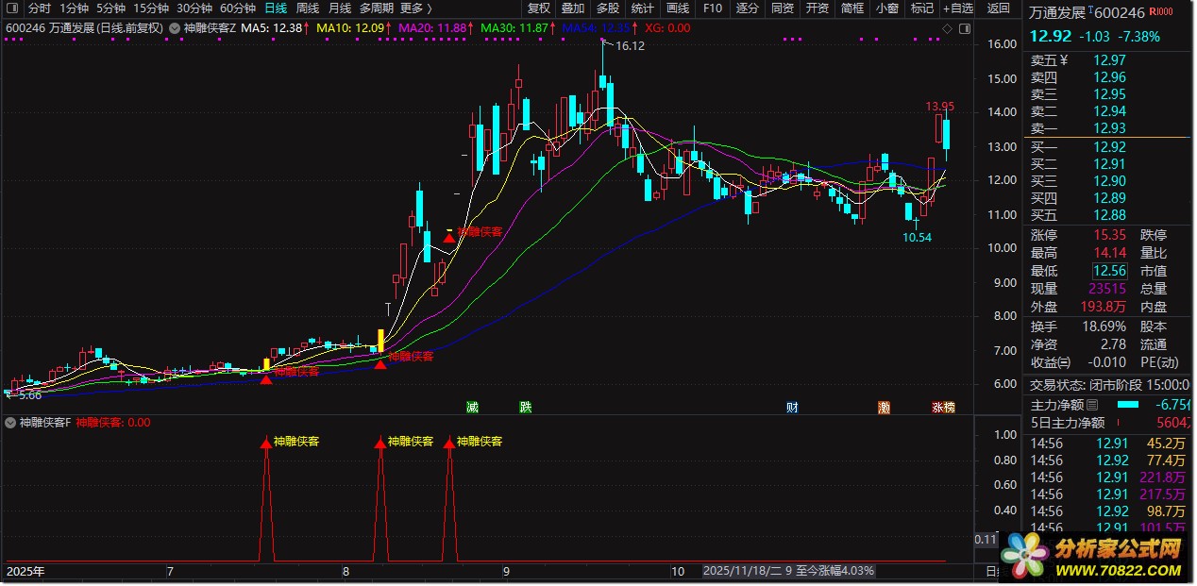1197x586 pixels.
Task: Click the red 神雕侠客 signal arrow at 10.00
Action: point(449,238)
